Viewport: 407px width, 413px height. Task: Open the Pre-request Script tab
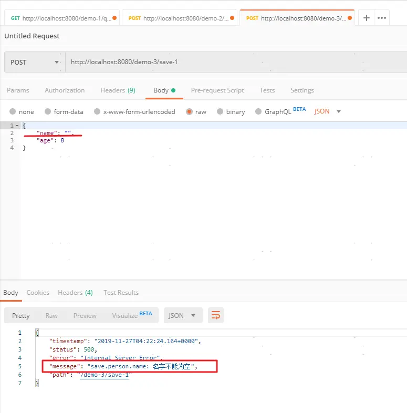(x=217, y=90)
